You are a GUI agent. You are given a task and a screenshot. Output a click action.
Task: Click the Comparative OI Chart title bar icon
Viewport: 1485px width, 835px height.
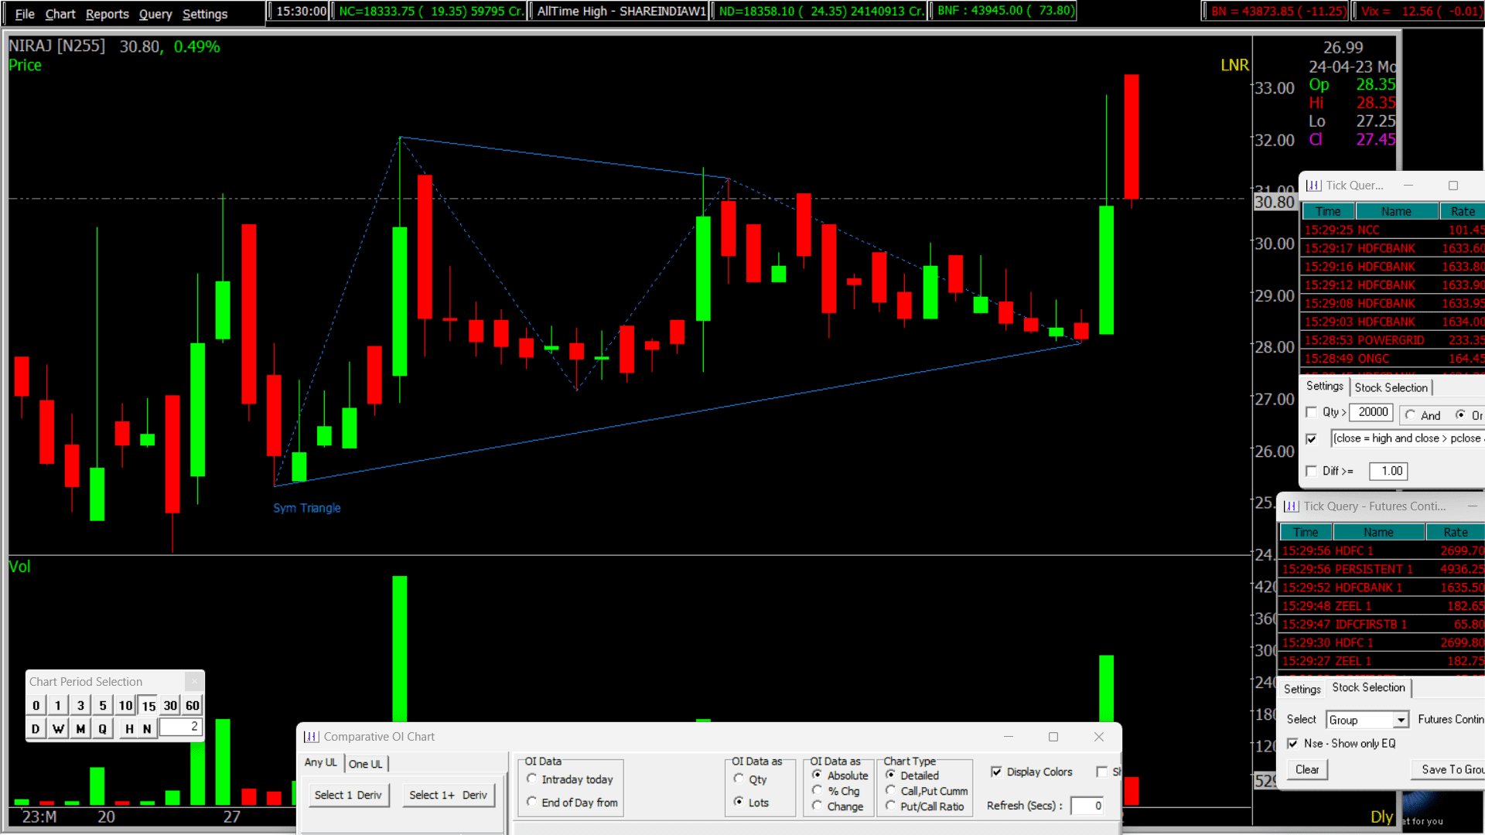(x=312, y=736)
